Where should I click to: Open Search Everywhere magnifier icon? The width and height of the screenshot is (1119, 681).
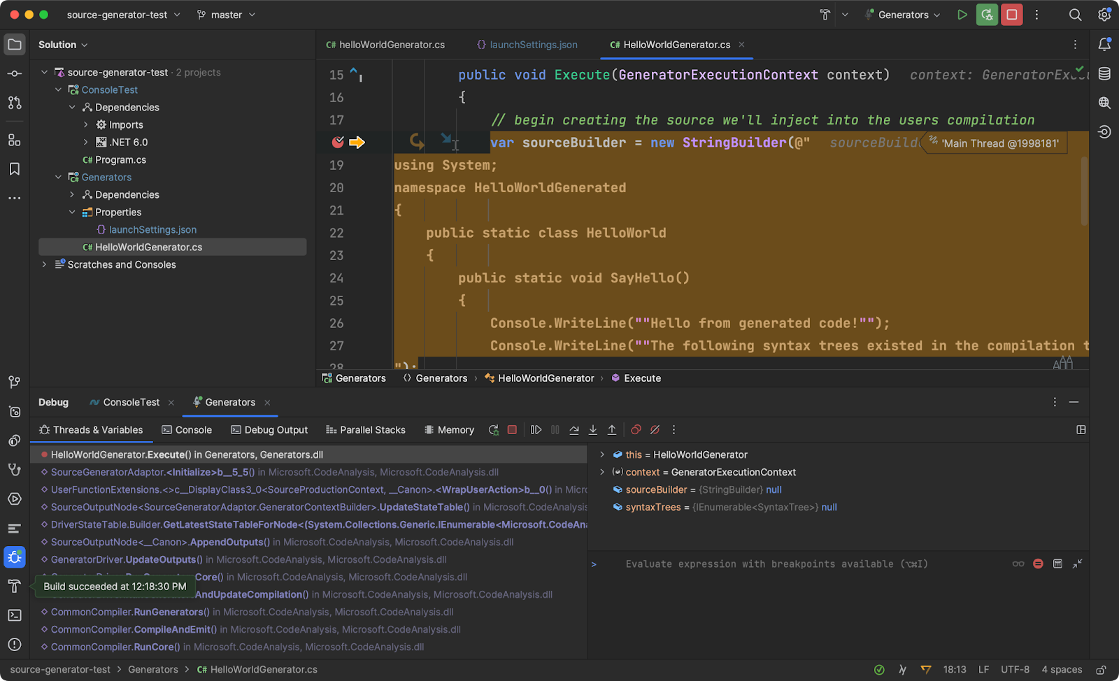pyautogui.click(x=1076, y=15)
